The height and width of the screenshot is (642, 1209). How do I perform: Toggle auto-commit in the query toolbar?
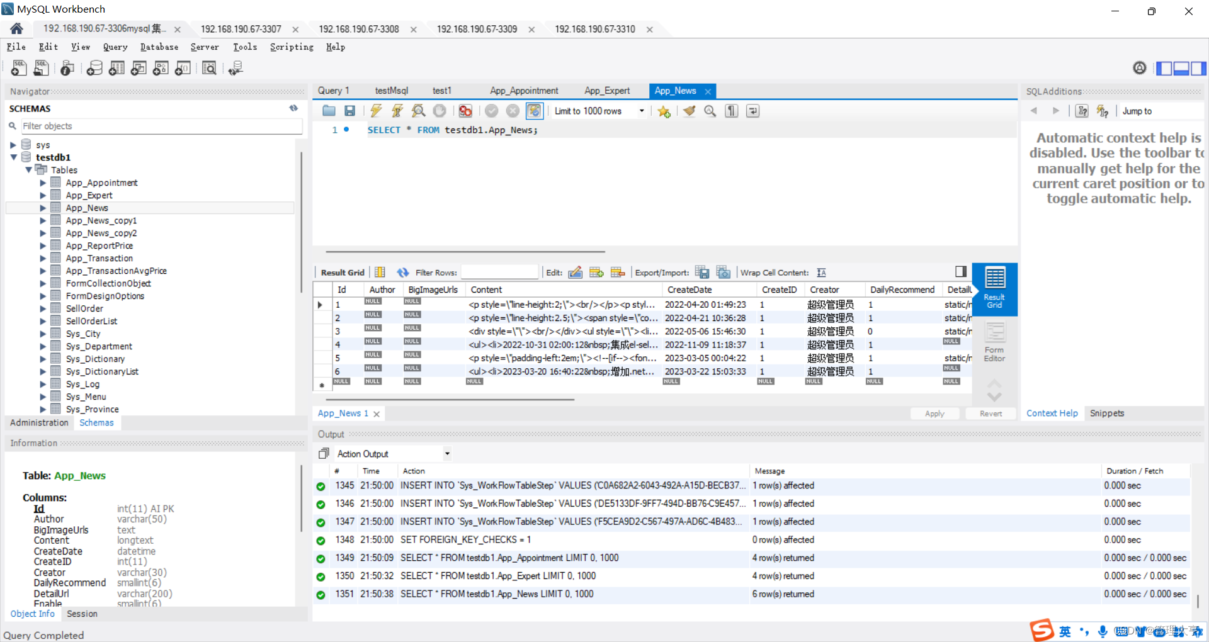coord(534,111)
